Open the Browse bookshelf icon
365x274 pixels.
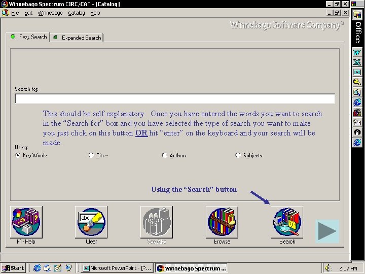click(222, 222)
